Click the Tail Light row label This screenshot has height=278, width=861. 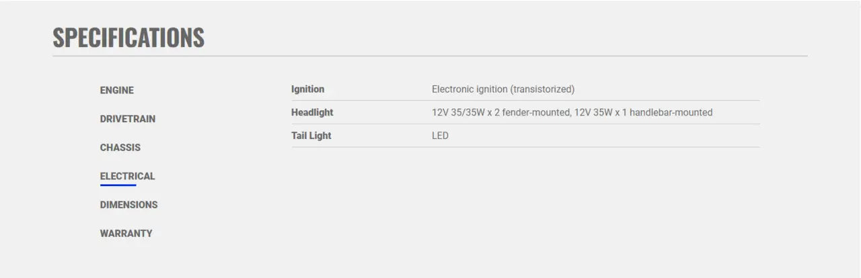(311, 136)
